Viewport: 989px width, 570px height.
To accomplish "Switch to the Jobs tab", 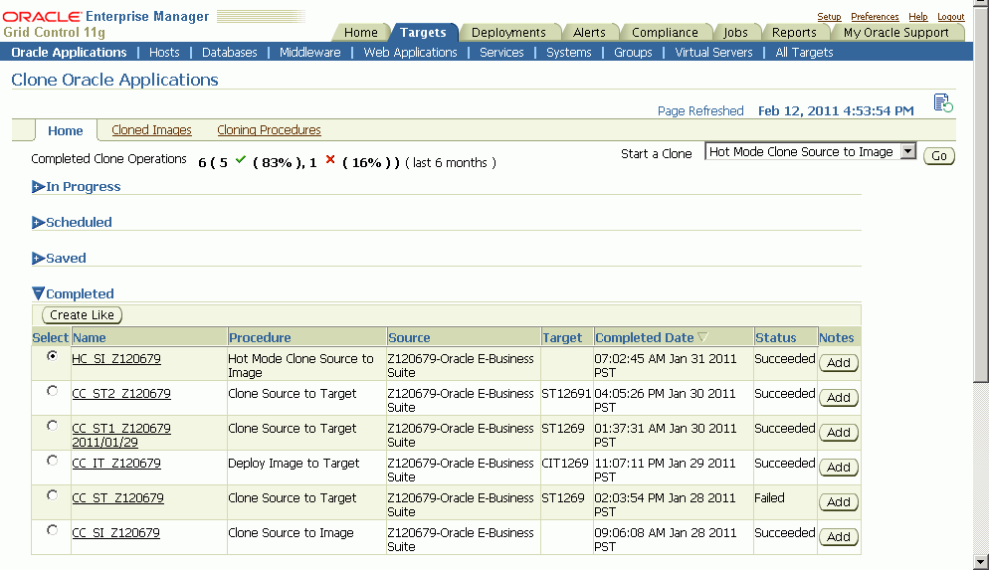I will tap(735, 32).
